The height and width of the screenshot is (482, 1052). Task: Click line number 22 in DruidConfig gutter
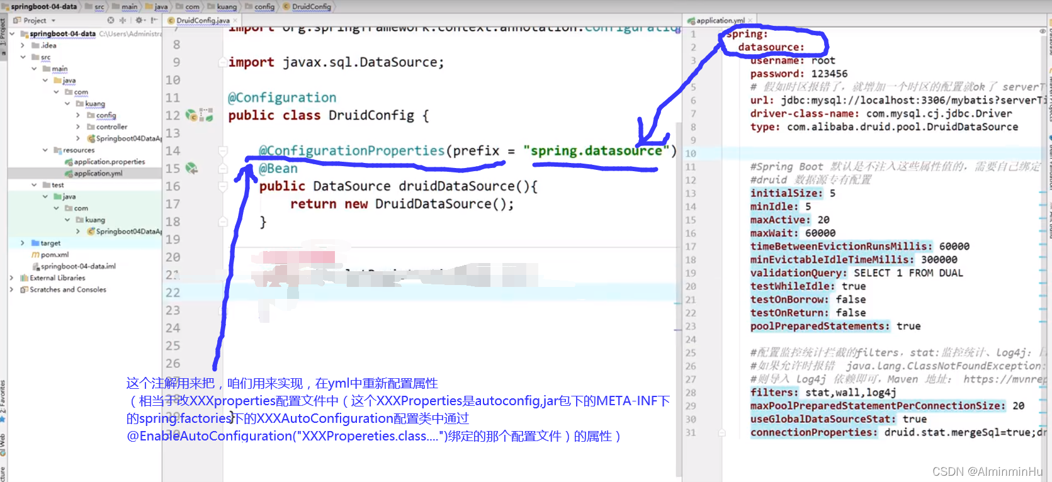pos(173,293)
